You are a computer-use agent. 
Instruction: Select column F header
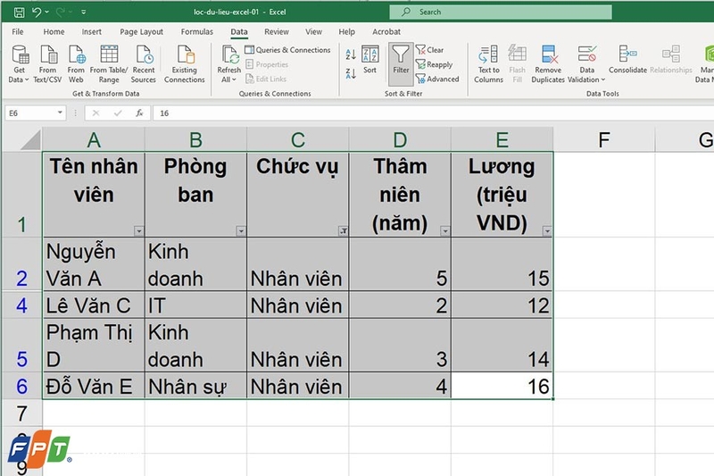[x=604, y=139]
